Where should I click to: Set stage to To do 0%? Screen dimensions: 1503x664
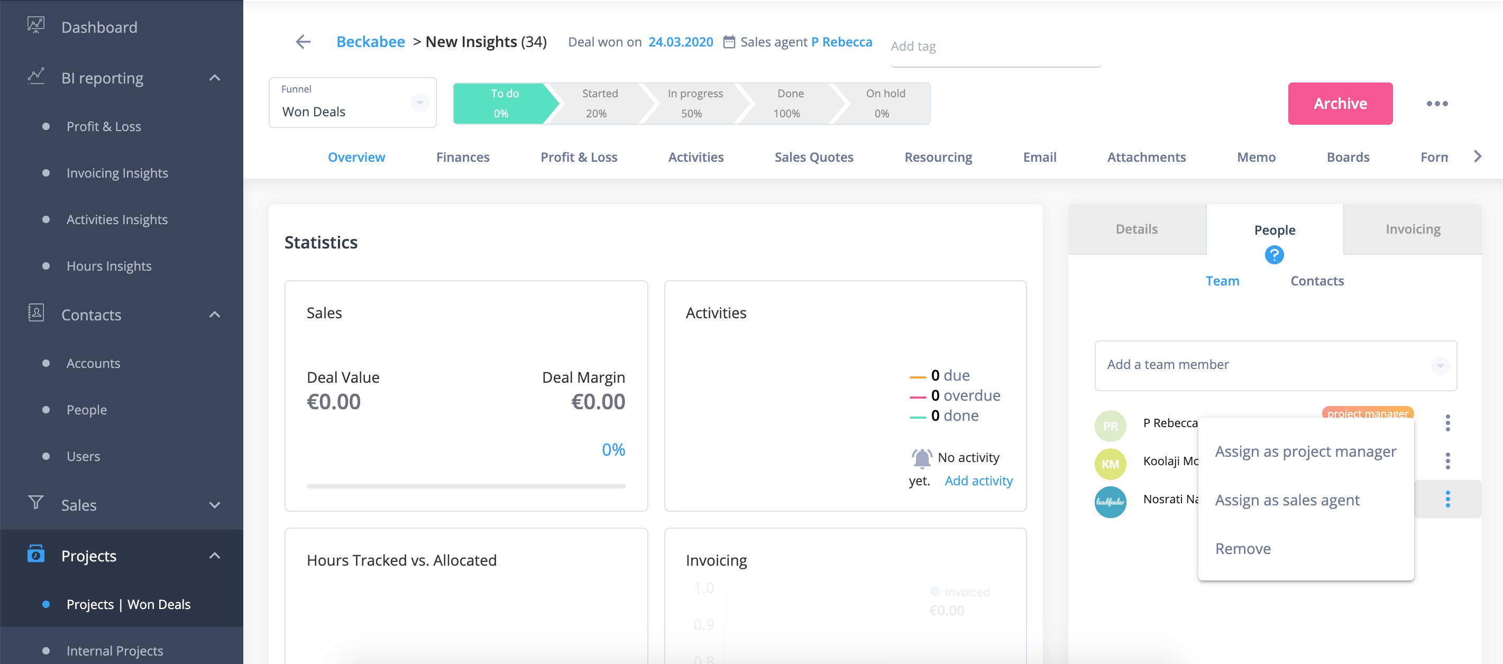pyautogui.click(x=502, y=103)
